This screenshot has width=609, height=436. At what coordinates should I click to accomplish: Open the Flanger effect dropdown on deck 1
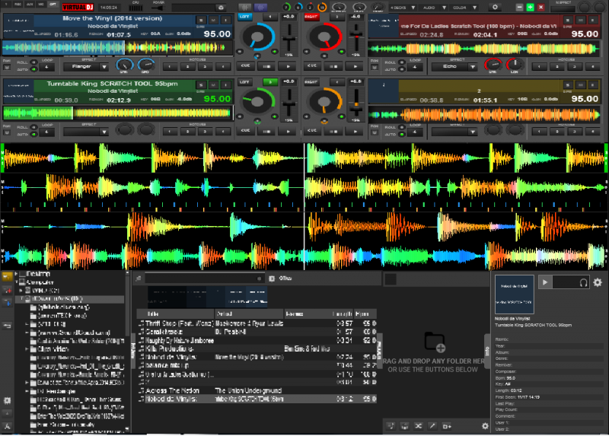tap(85, 67)
